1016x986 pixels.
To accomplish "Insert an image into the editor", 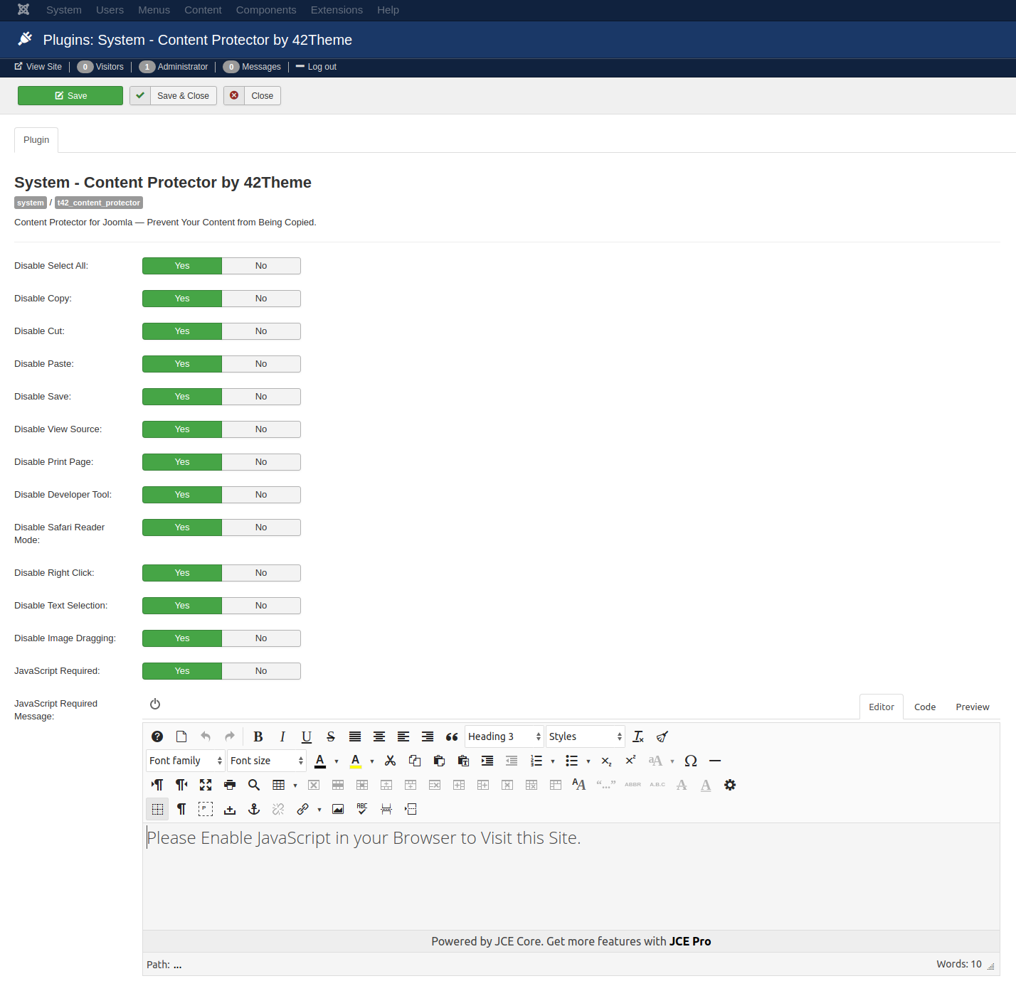I will click(x=338, y=809).
